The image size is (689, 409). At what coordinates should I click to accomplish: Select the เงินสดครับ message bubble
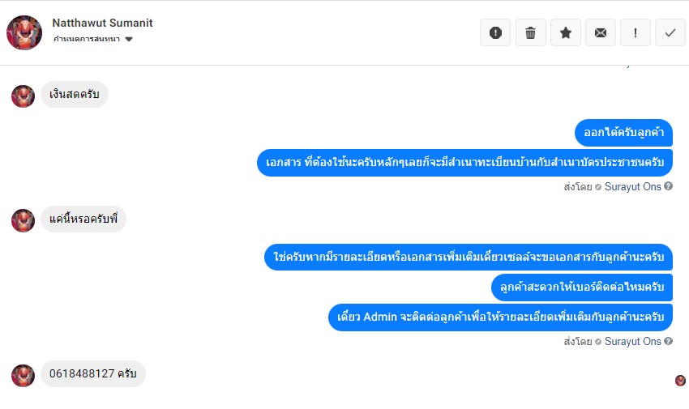pyautogui.click(x=75, y=95)
